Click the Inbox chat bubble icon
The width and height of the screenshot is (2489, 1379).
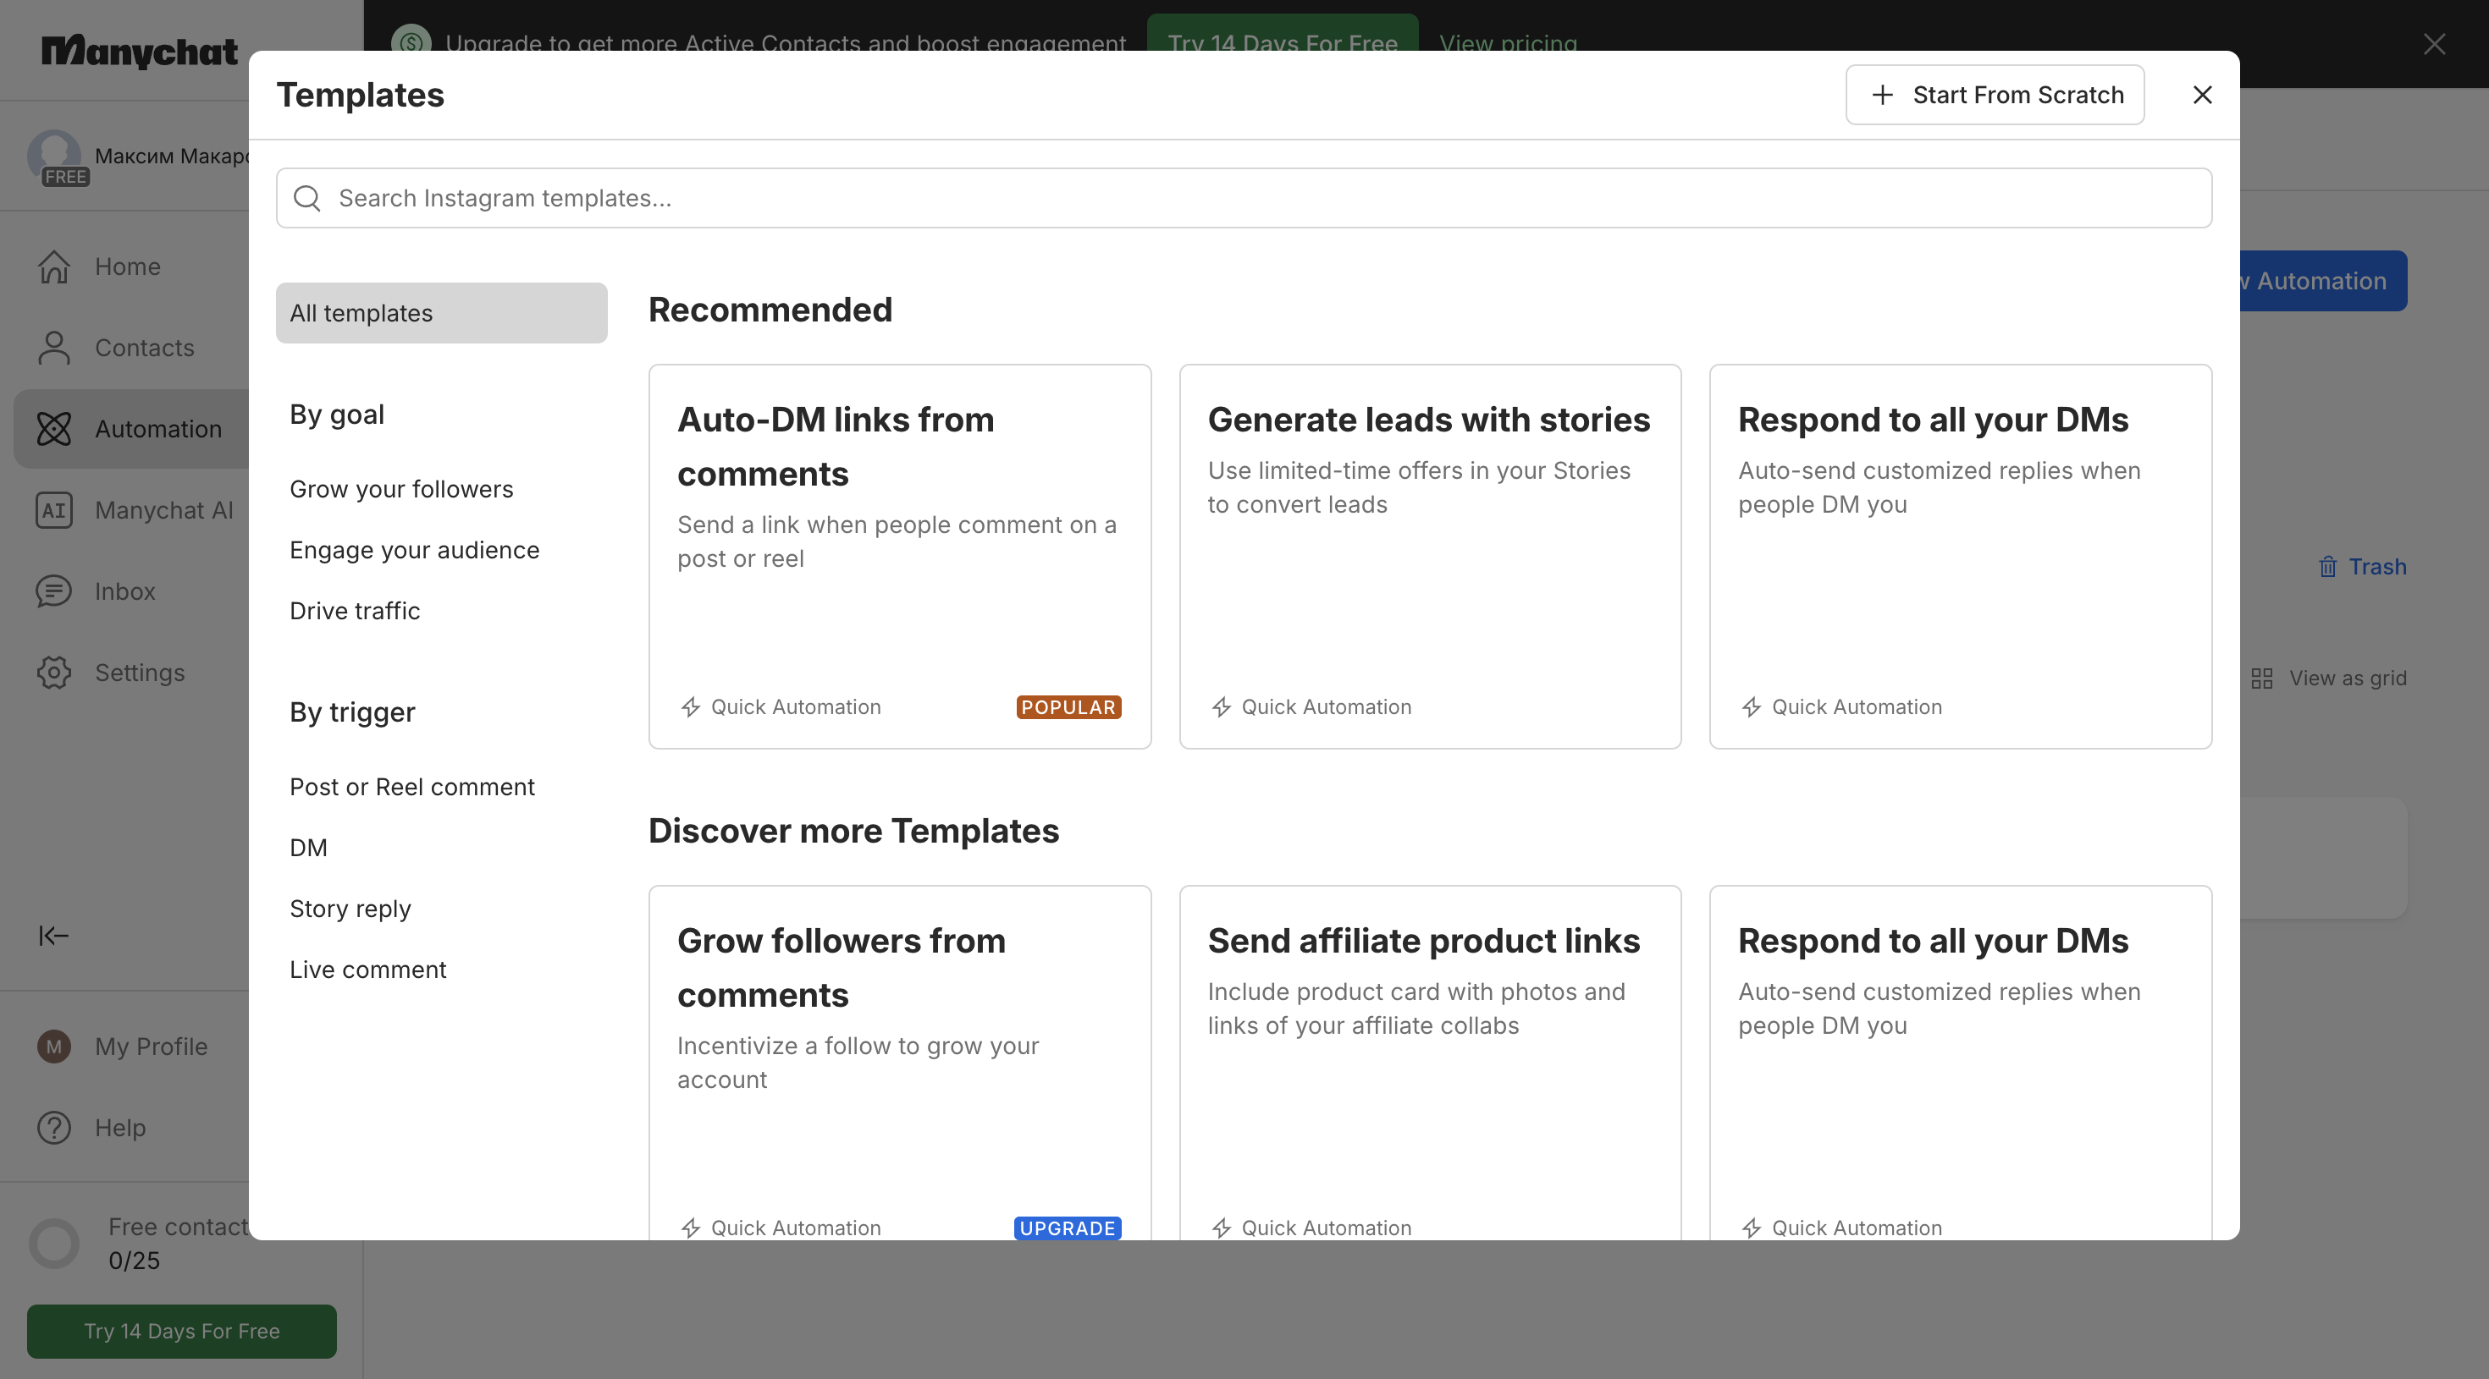coord(54,591)
